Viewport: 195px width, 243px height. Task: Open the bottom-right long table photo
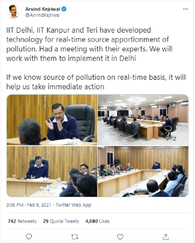(143, 171)
